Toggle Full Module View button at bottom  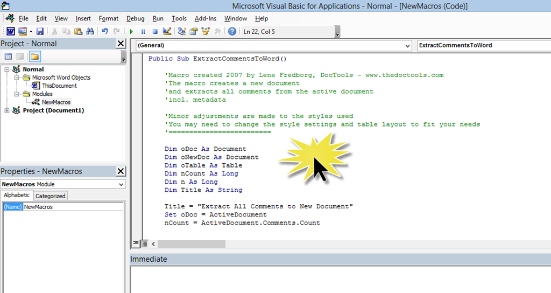[144, 243]
